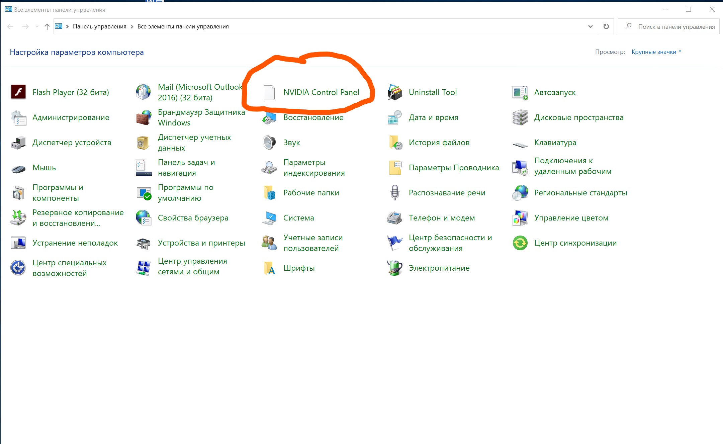Open the Управление цветом icon
The width and height of the screenshot is (723, 444).
pyautogui.click(x=520, y=218)
